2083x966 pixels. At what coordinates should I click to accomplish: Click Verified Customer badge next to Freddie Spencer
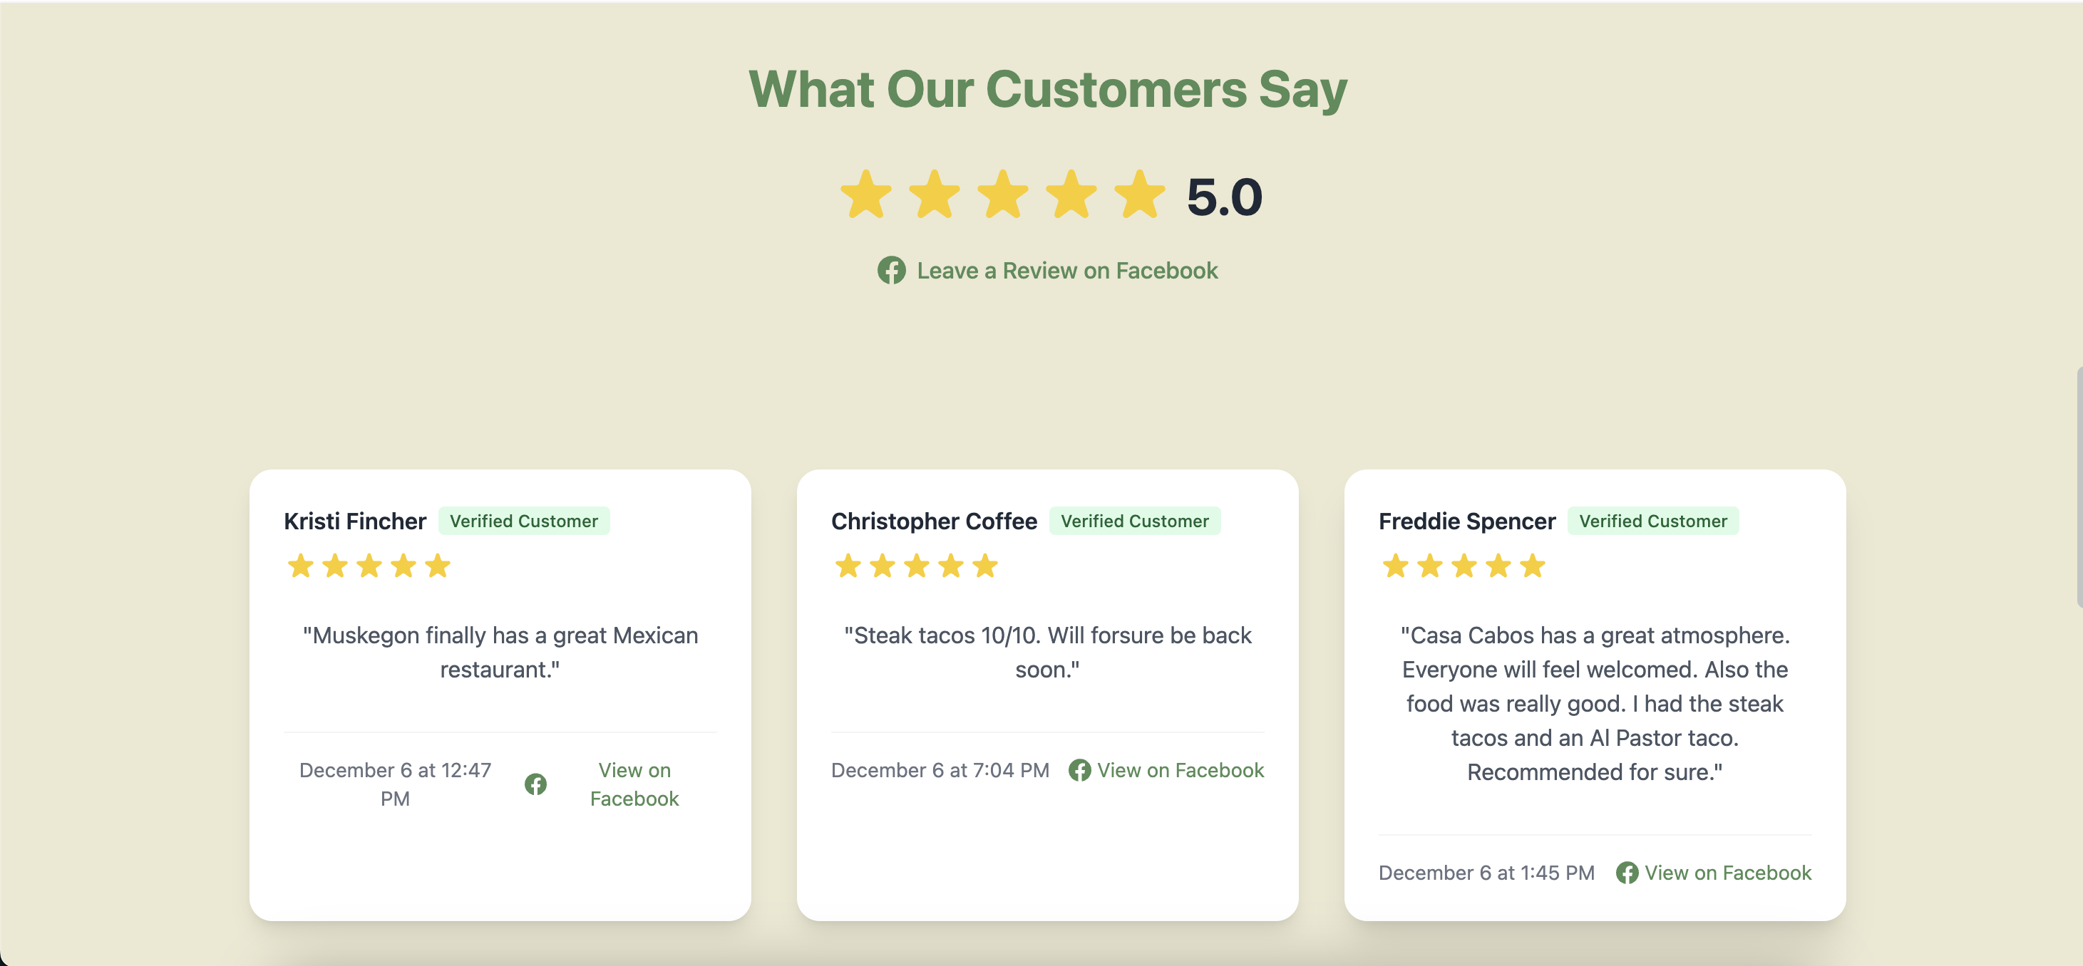coord(1653,521)
